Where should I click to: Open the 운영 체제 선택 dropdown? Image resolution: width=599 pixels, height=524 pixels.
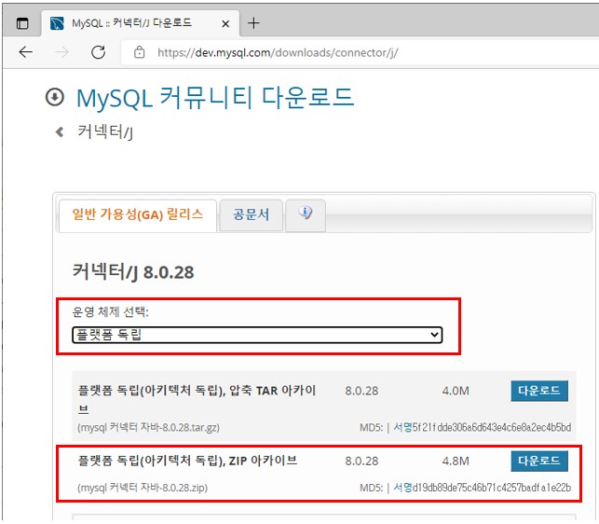click(x=257, y=335)
